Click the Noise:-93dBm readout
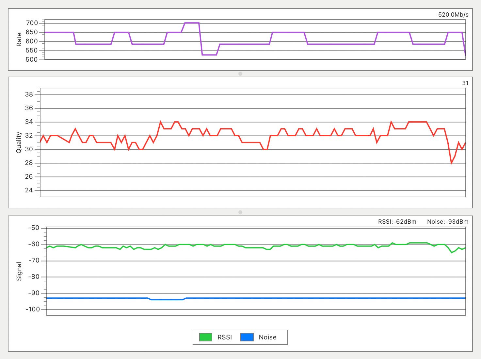The height and width of the screenshot is (359, 481). coord(448,222)
